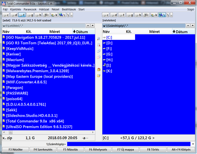Open right panel directory history dropdown
The image size is (197, 154).
192,25
